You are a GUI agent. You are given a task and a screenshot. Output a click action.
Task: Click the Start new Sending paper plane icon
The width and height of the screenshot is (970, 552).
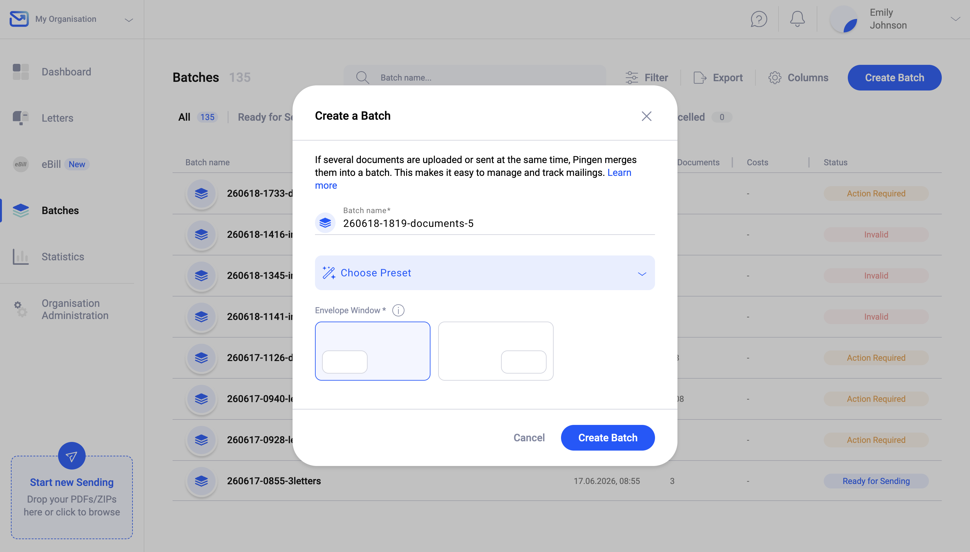coord(72,456)
